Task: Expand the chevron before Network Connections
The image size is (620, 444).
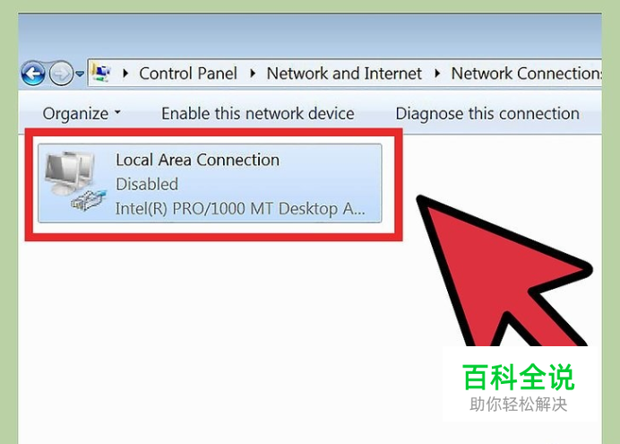Action: click(x=437, y=74)
